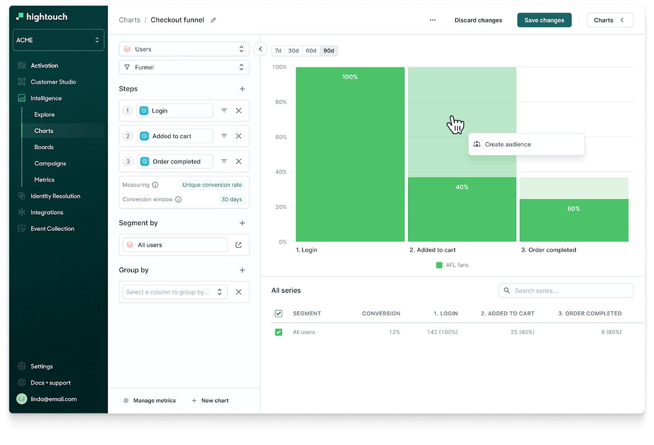Image resolution: width=654 pixels, height=445 pixels.
Task: Click Discard changes
Action: (x=478, y=20)
